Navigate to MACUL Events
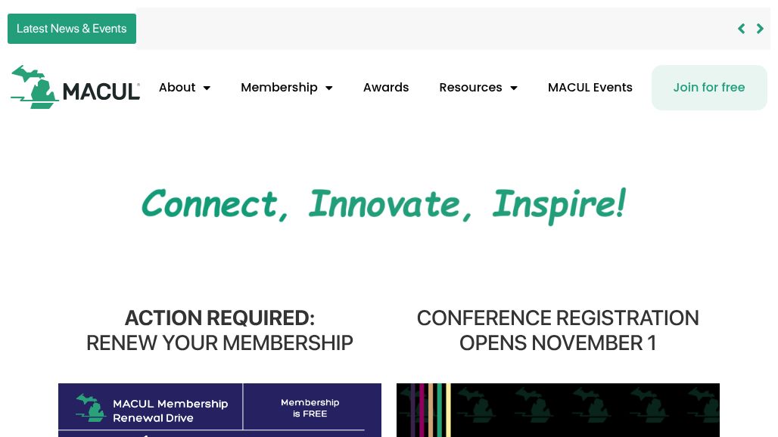 click(x=590, y=88)
